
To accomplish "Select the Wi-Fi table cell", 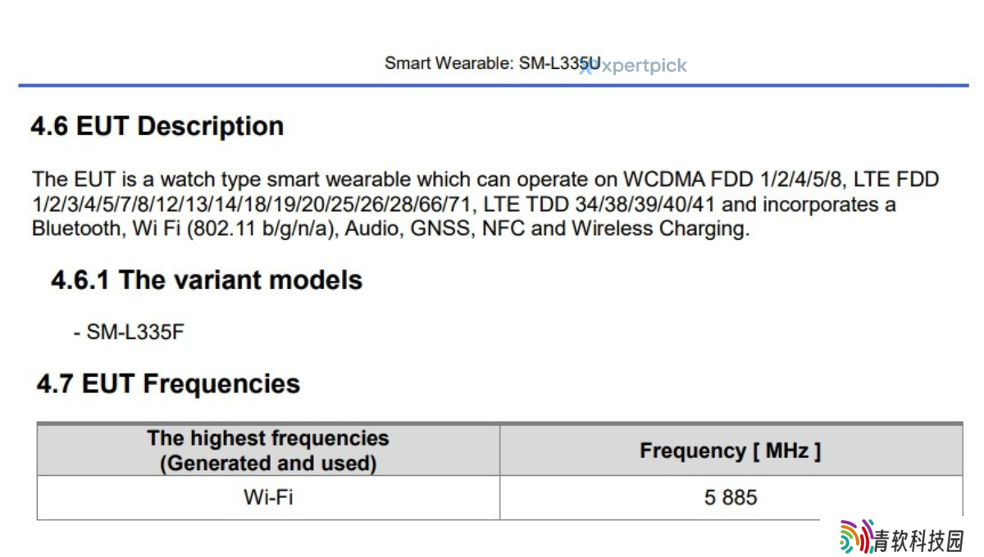I will click(x=268, y=497).
